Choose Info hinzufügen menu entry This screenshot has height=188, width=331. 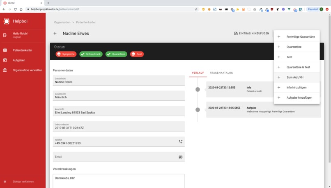[297, 87]
